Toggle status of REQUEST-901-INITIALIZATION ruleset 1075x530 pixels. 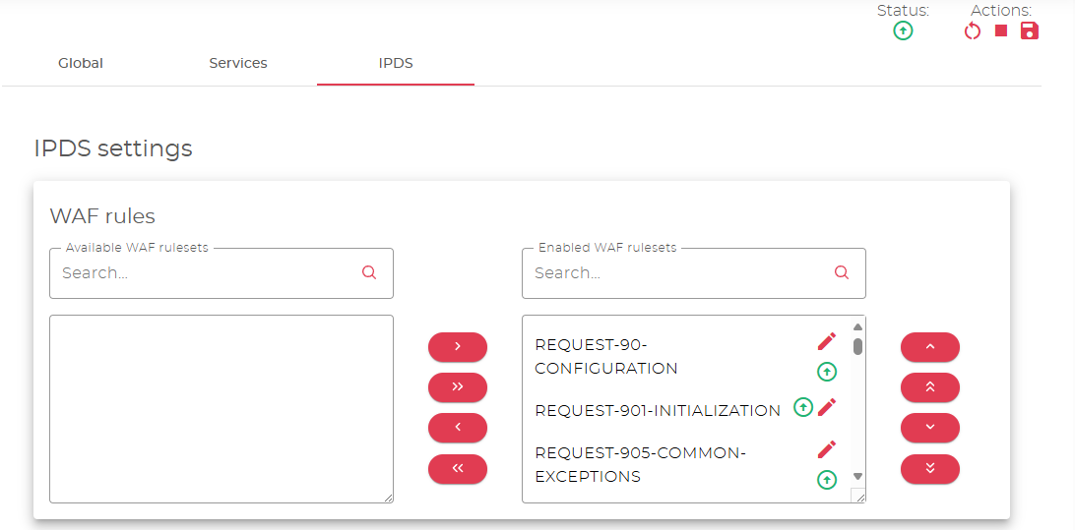point(803,407)
